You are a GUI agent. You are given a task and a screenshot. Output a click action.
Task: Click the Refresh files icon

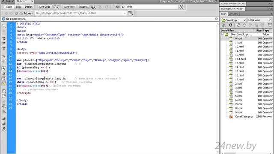click(230, 25)
